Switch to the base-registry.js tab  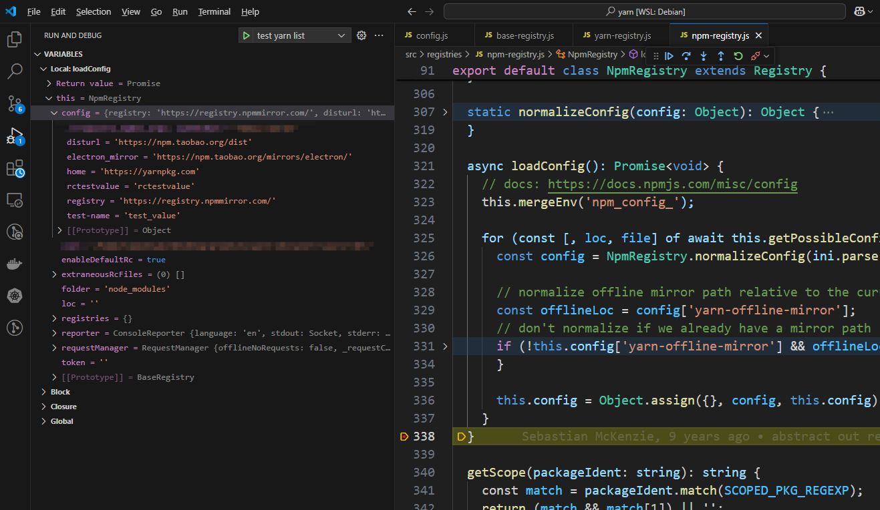point(523,35)
